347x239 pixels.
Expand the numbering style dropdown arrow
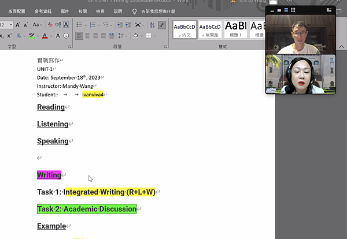[99, 25]
